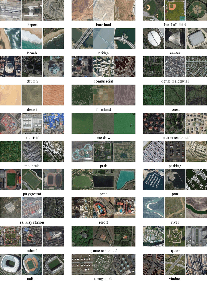Select the viaduct thumbnail with green cloverleaf interchange

[x=175, y=264]
